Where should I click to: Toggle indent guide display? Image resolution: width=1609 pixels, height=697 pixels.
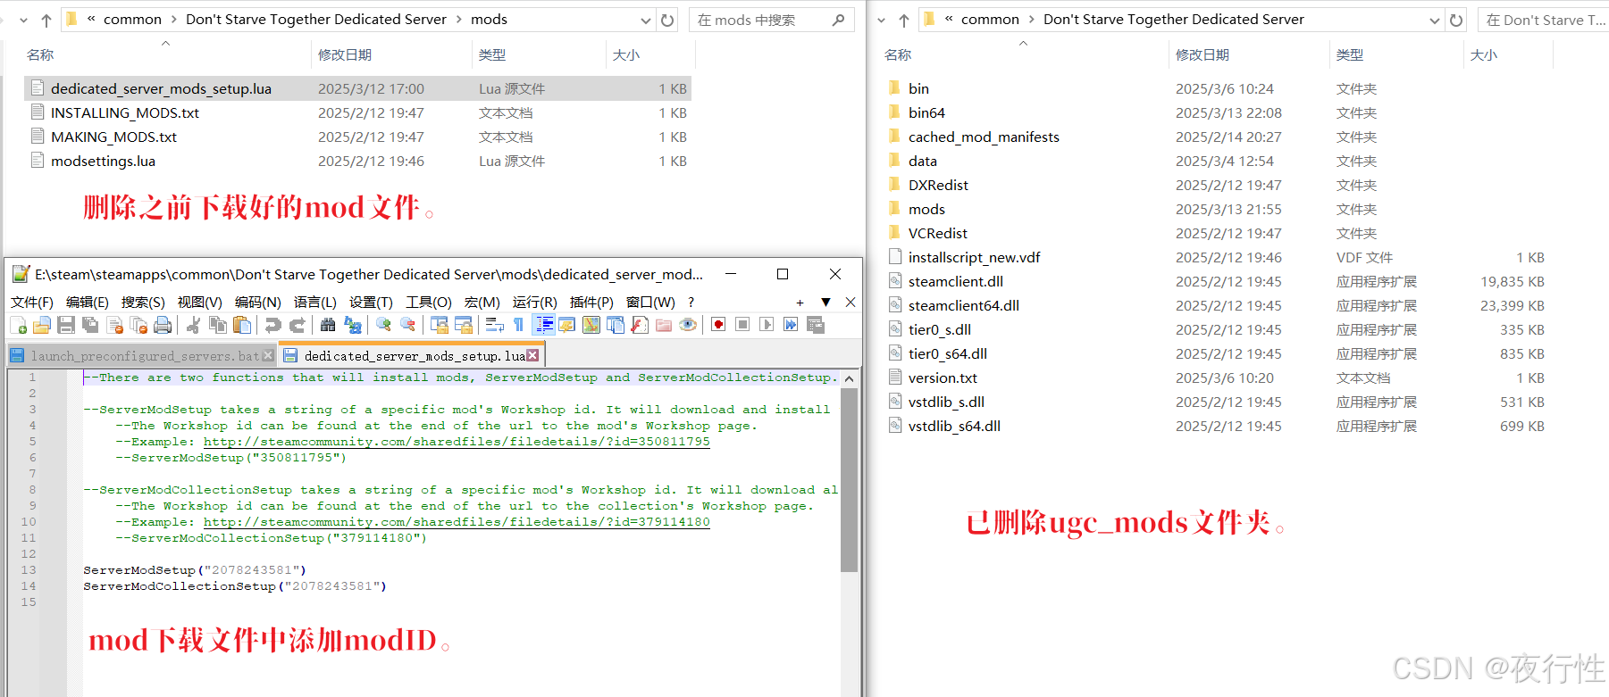tap(543, 325)
